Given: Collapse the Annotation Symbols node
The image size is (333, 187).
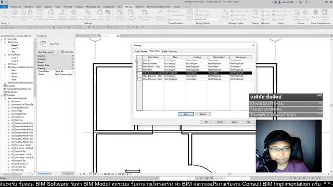Looking at the screenshot, I should (x=5, y=98).
